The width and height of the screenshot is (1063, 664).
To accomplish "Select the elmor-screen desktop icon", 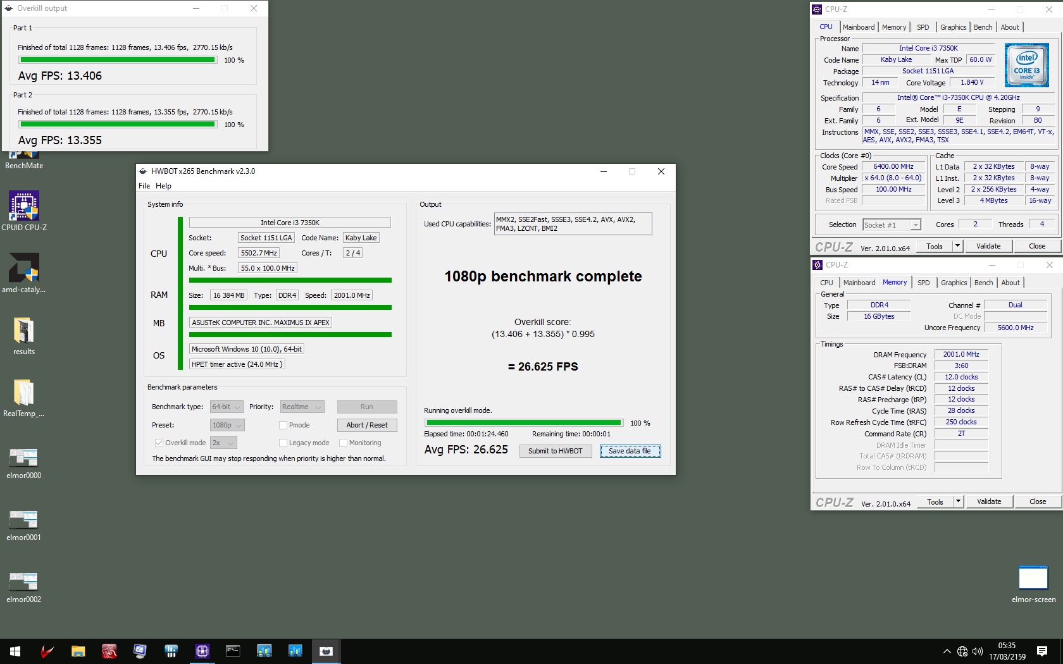I will [1033, 584].
